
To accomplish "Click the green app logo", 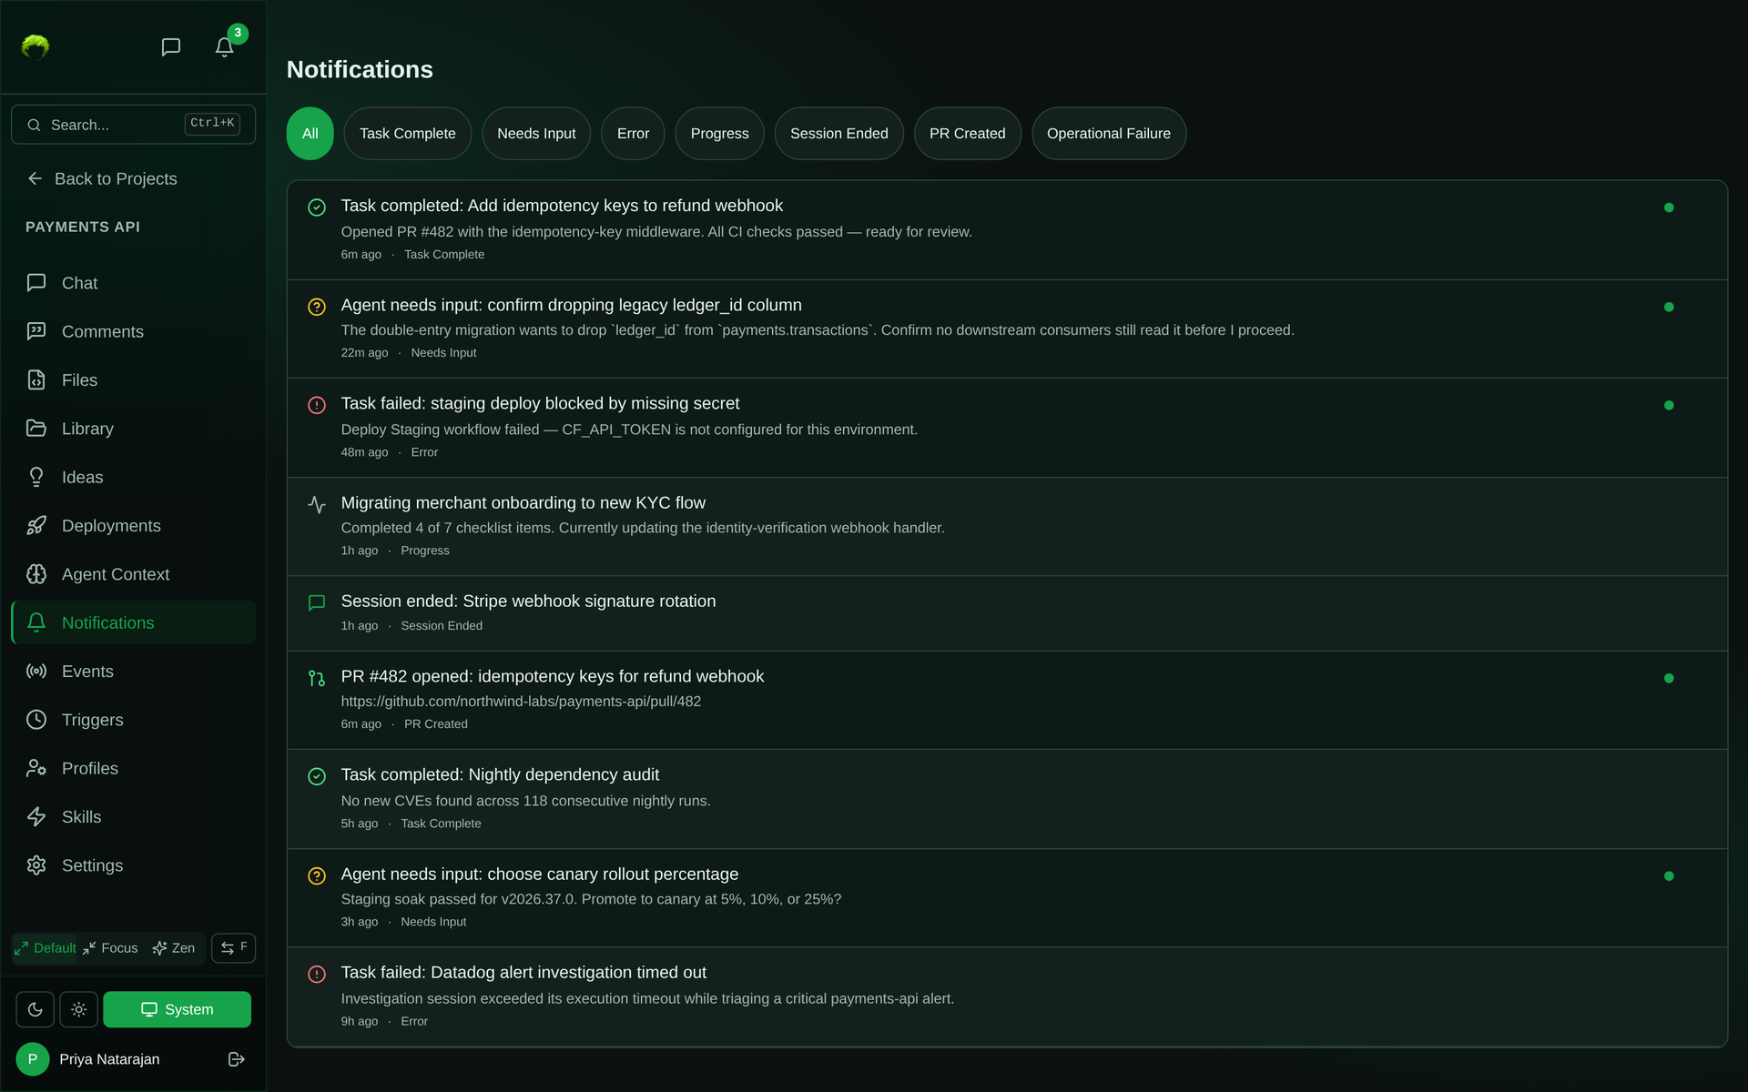I will click(x=36, y=46).
